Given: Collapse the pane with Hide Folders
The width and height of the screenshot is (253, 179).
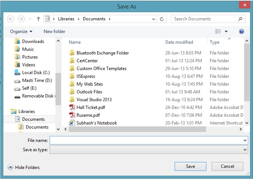Looking at the screenshot, I should tap(23, 168).
